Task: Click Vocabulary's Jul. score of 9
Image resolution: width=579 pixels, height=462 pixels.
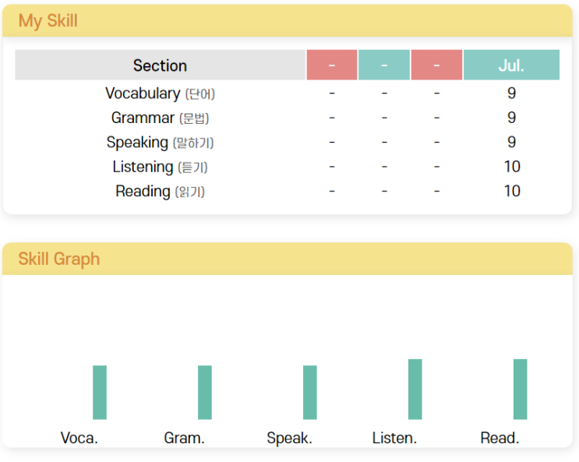Action: (x=511, y=93)
